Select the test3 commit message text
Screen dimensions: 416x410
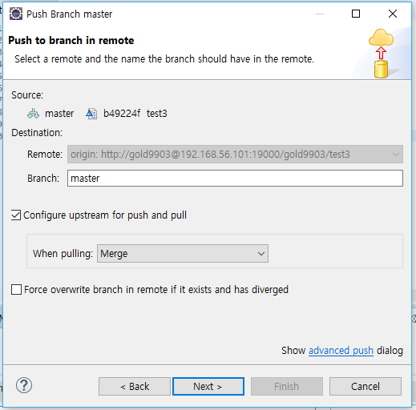tap(157, 114)
